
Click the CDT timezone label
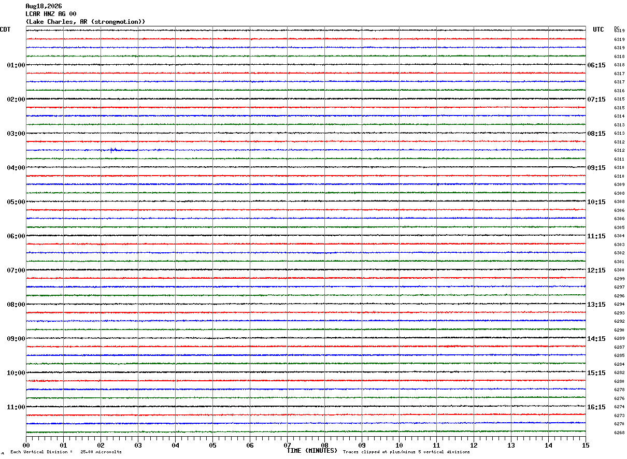tap(5, 30)
